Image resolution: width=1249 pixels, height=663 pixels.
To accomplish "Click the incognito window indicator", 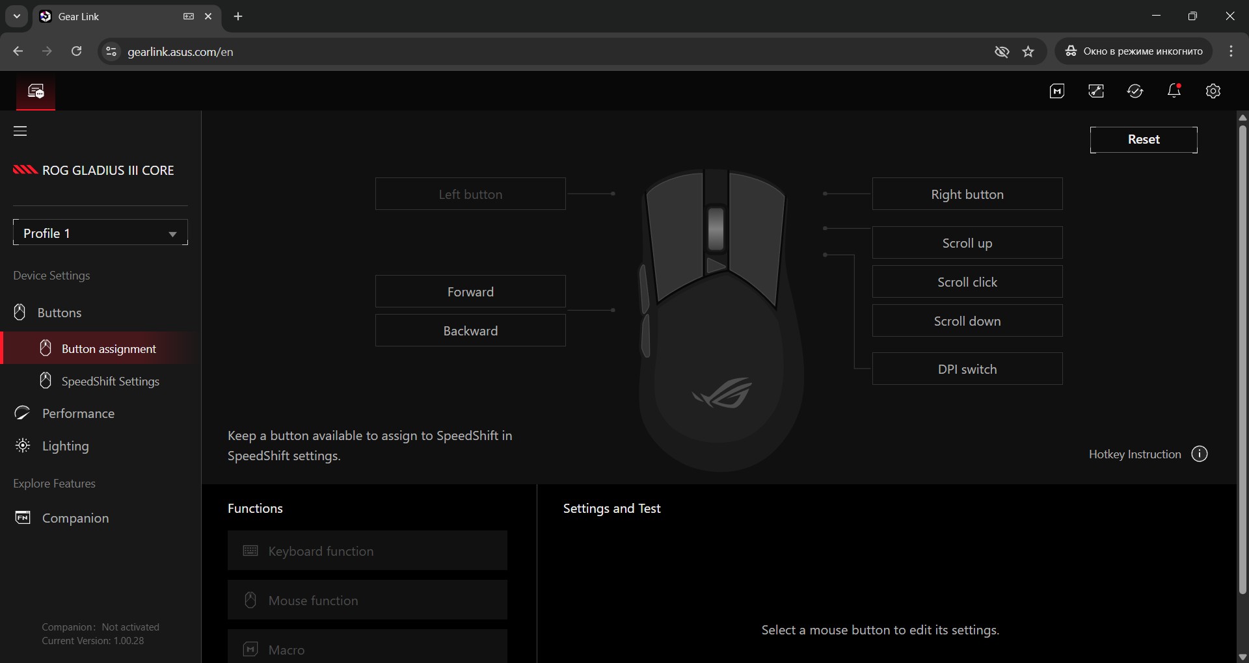I will click(1134, 51).
